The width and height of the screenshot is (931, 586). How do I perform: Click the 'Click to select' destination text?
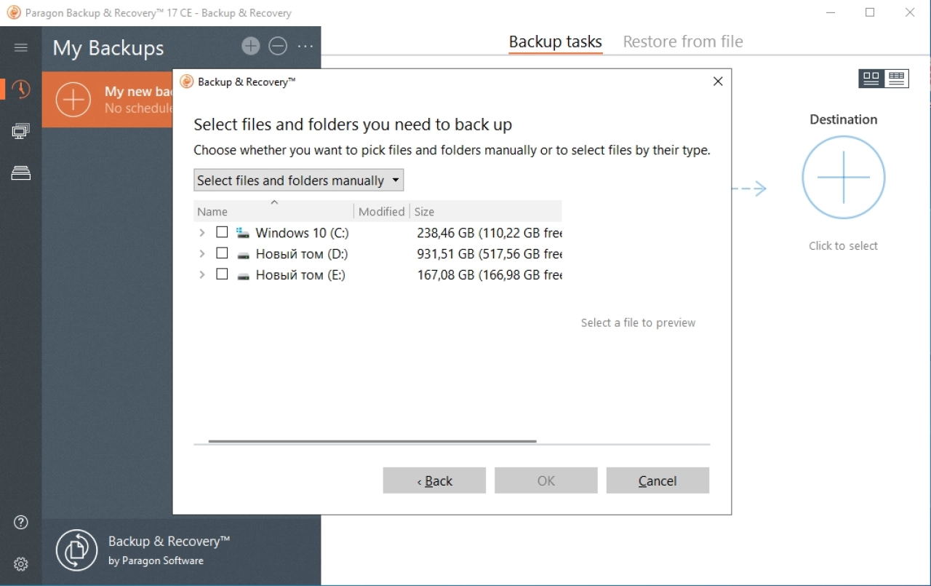click(844, 246)
